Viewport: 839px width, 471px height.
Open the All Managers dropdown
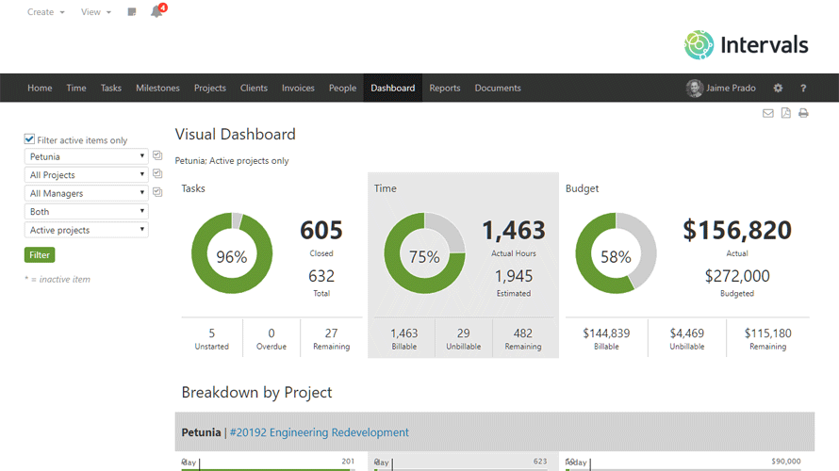tap(86, 193)
